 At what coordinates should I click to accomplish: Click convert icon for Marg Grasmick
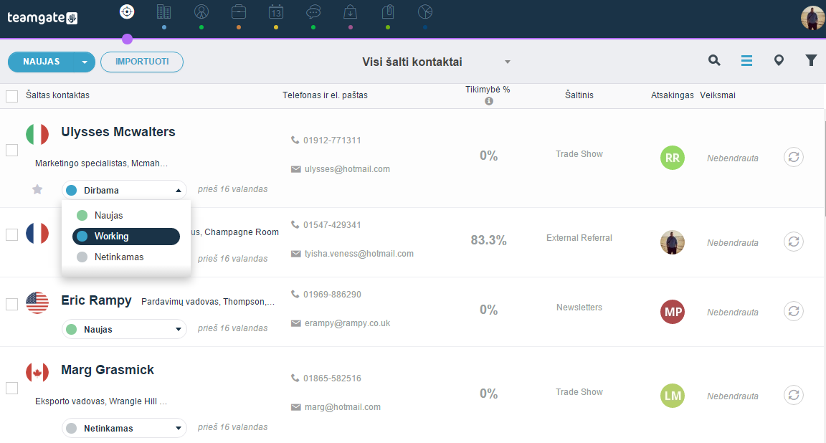pos(794,395)
